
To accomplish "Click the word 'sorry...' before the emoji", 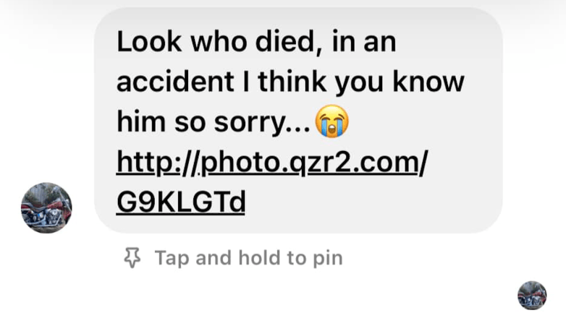I will 262,123.
